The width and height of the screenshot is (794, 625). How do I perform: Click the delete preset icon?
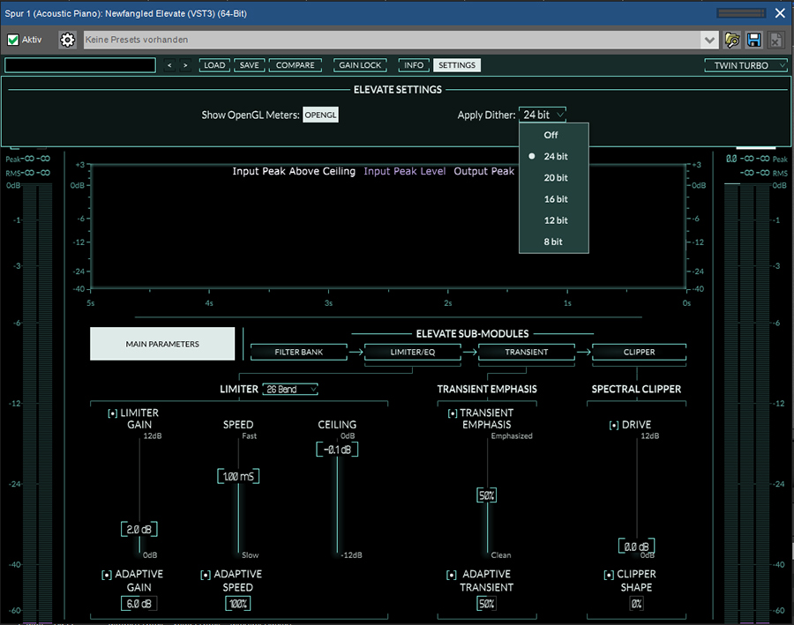pos(775,40)
